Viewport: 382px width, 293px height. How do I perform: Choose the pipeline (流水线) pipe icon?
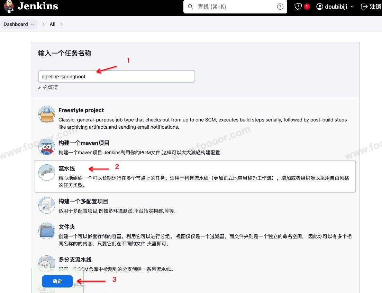(47, 173)
